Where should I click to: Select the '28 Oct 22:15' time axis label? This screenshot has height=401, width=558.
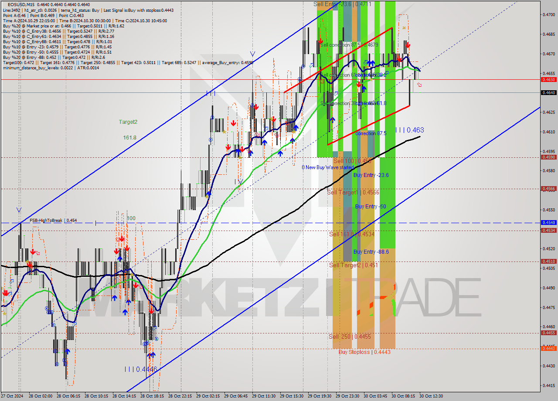(180, 396)
